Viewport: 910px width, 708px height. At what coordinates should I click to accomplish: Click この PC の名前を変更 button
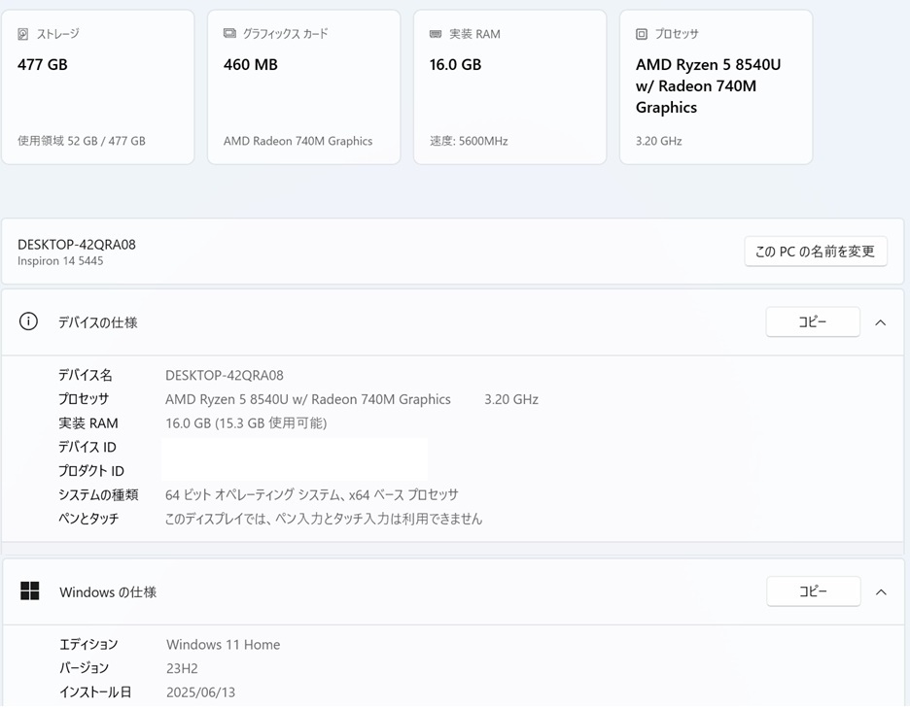pyautogui.click(x=816, y=252)
